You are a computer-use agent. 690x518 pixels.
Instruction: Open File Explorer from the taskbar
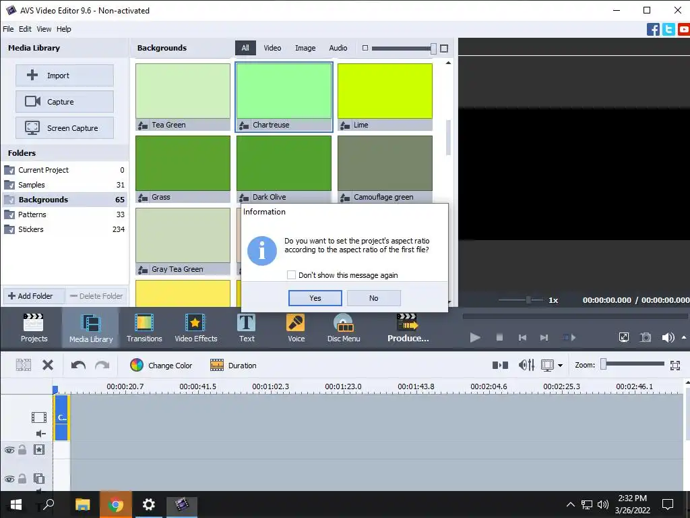[x=82, y=505]
